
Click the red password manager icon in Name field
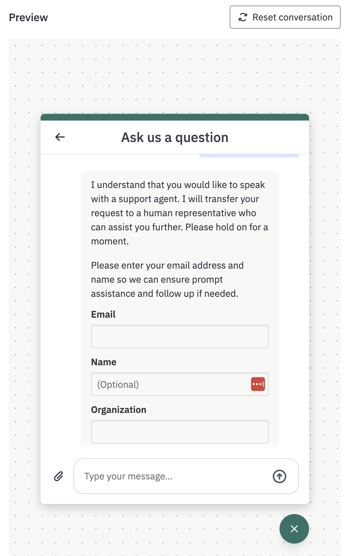tap(258, 384)
